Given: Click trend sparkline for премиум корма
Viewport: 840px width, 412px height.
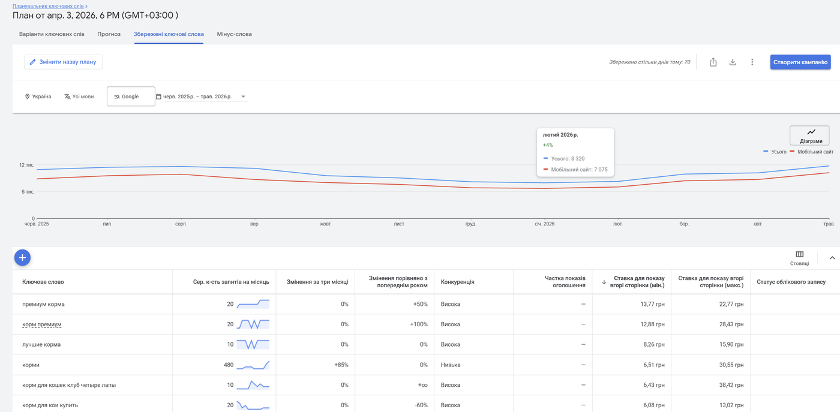Looking at the screenshot, I should click(x=253, y=304).
